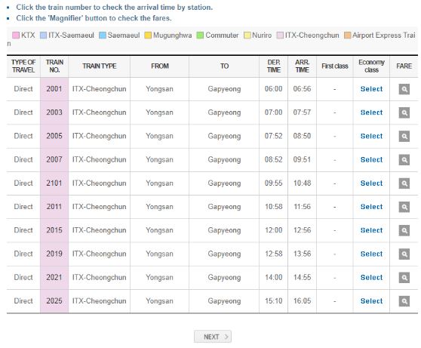Viewport: 421px width, 348px height.
Task: Click train number 2025
Action: pyautogui.click(x=54, y=301)
